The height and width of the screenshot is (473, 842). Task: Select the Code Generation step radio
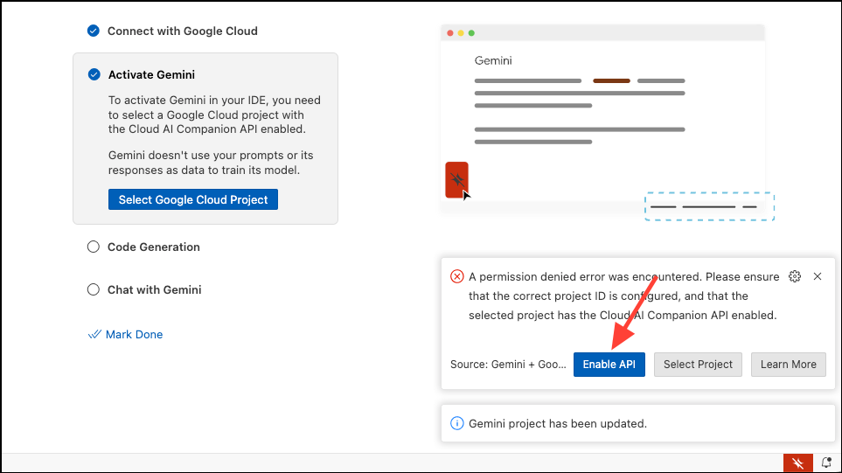pos(94,247)
